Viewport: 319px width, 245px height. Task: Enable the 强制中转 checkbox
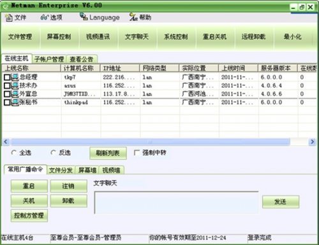137,153
